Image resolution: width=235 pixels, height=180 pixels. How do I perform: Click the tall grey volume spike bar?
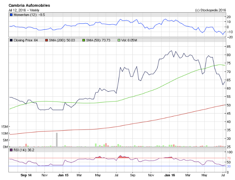click(x=57, y=139)
